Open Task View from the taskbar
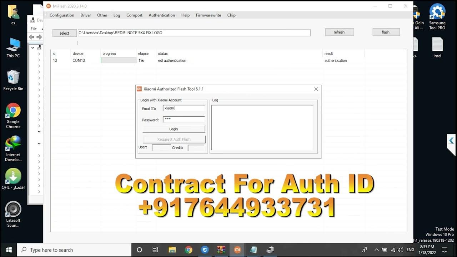Screen dimensions: 457x257 point(155,250)
